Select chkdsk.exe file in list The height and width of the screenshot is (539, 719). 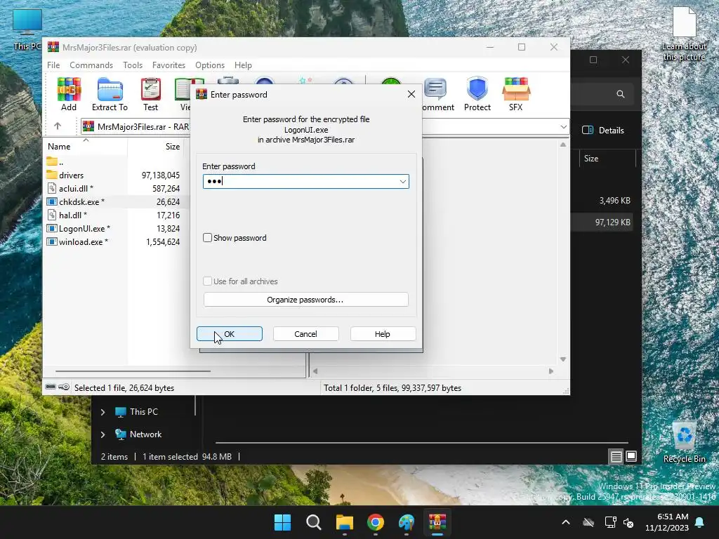click(114, 201)
